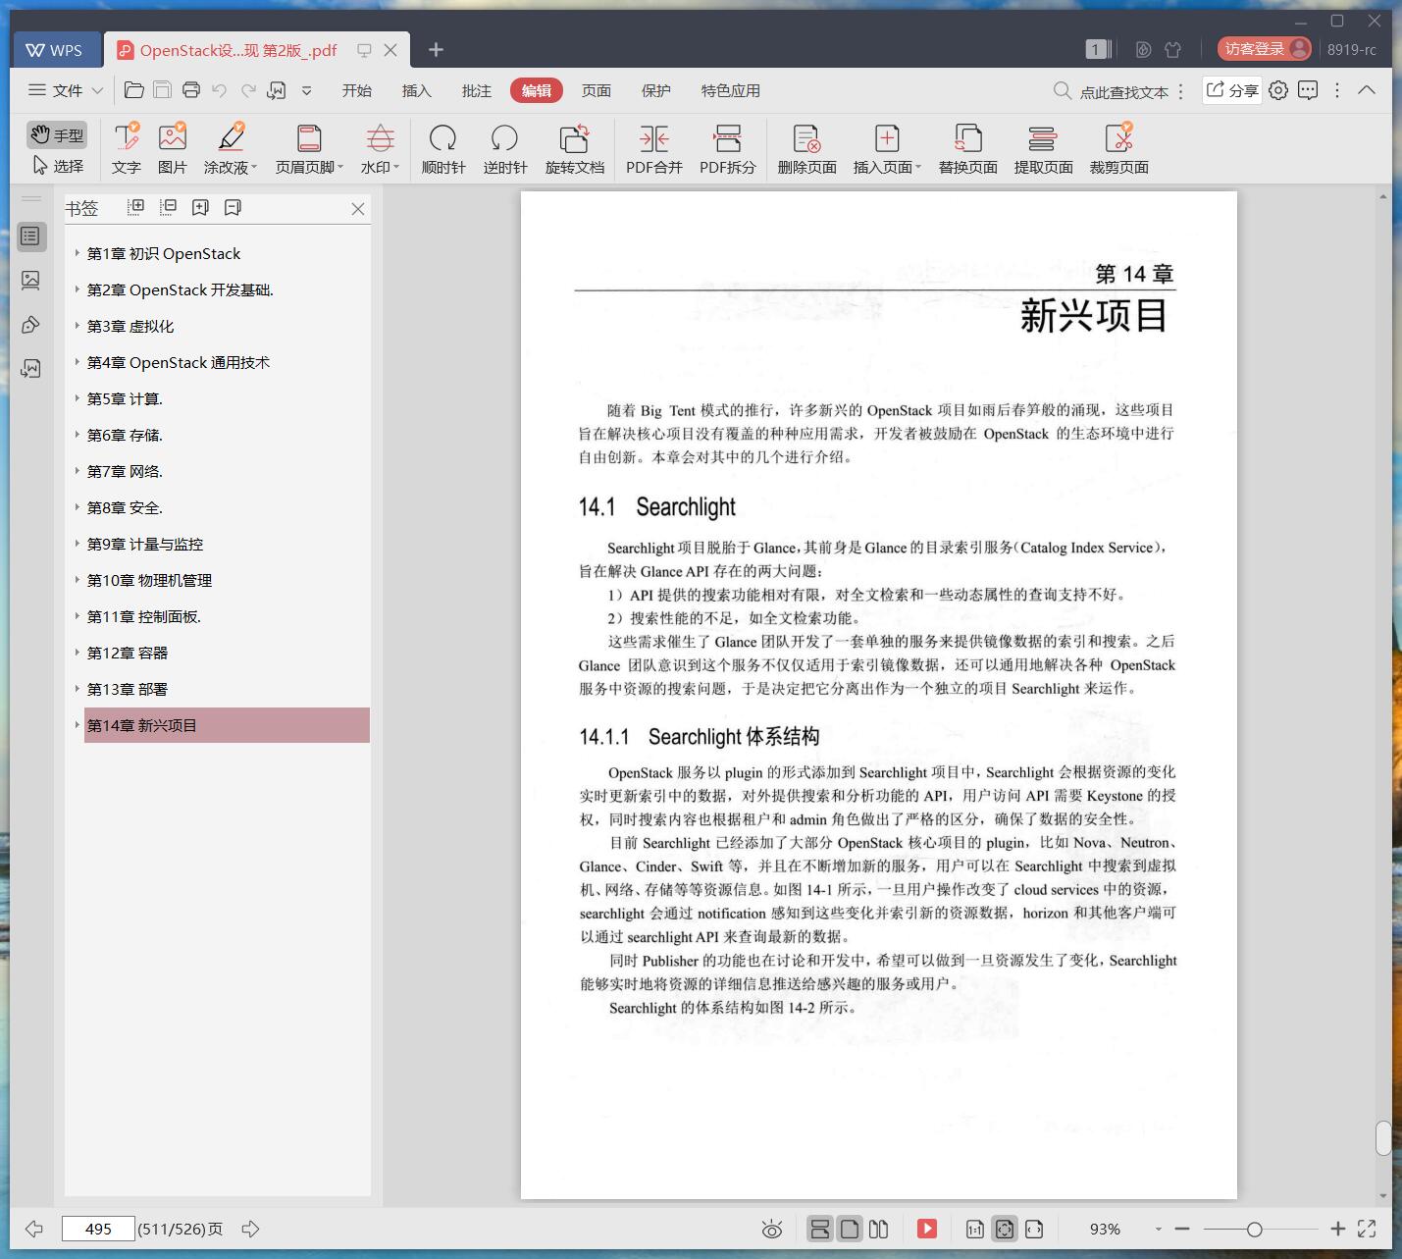
Task: Click the zoom slider handle
Action: click(x=1254, y=1229)
